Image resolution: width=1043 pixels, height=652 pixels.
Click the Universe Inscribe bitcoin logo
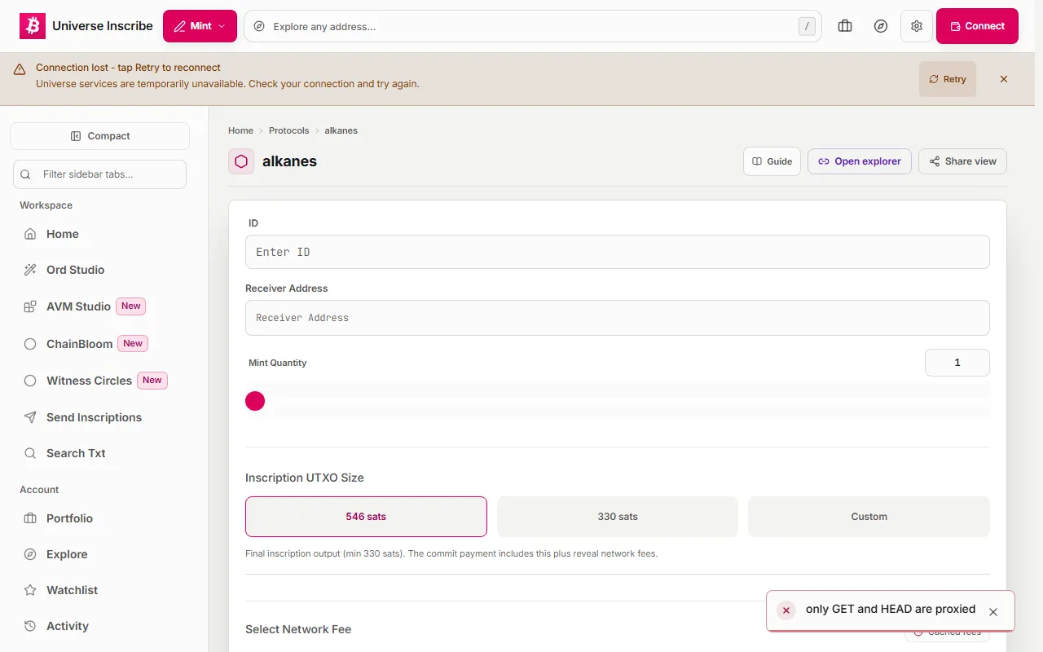33,26
